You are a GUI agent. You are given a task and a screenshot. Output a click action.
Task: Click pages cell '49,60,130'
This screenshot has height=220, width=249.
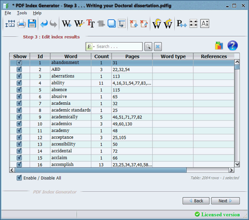[132, 124]
